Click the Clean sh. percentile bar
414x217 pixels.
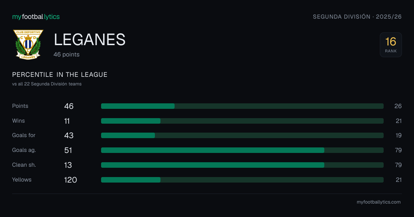[242, 165]
